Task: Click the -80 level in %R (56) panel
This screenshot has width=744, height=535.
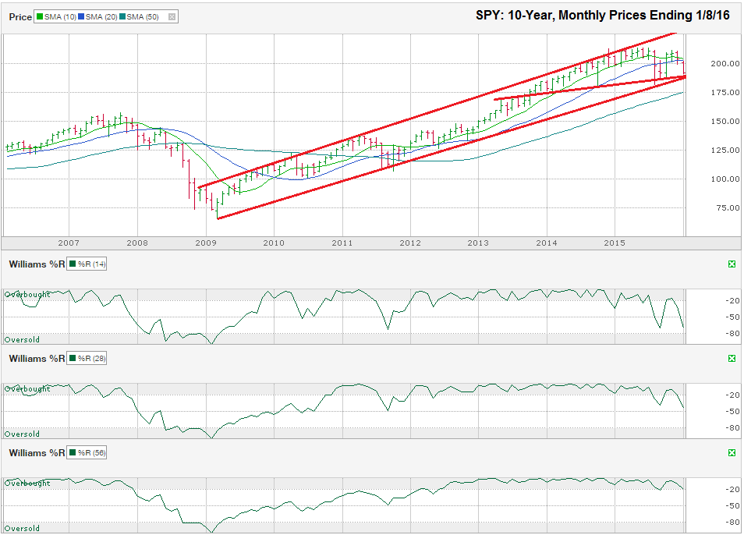Action: click(732, 523)
